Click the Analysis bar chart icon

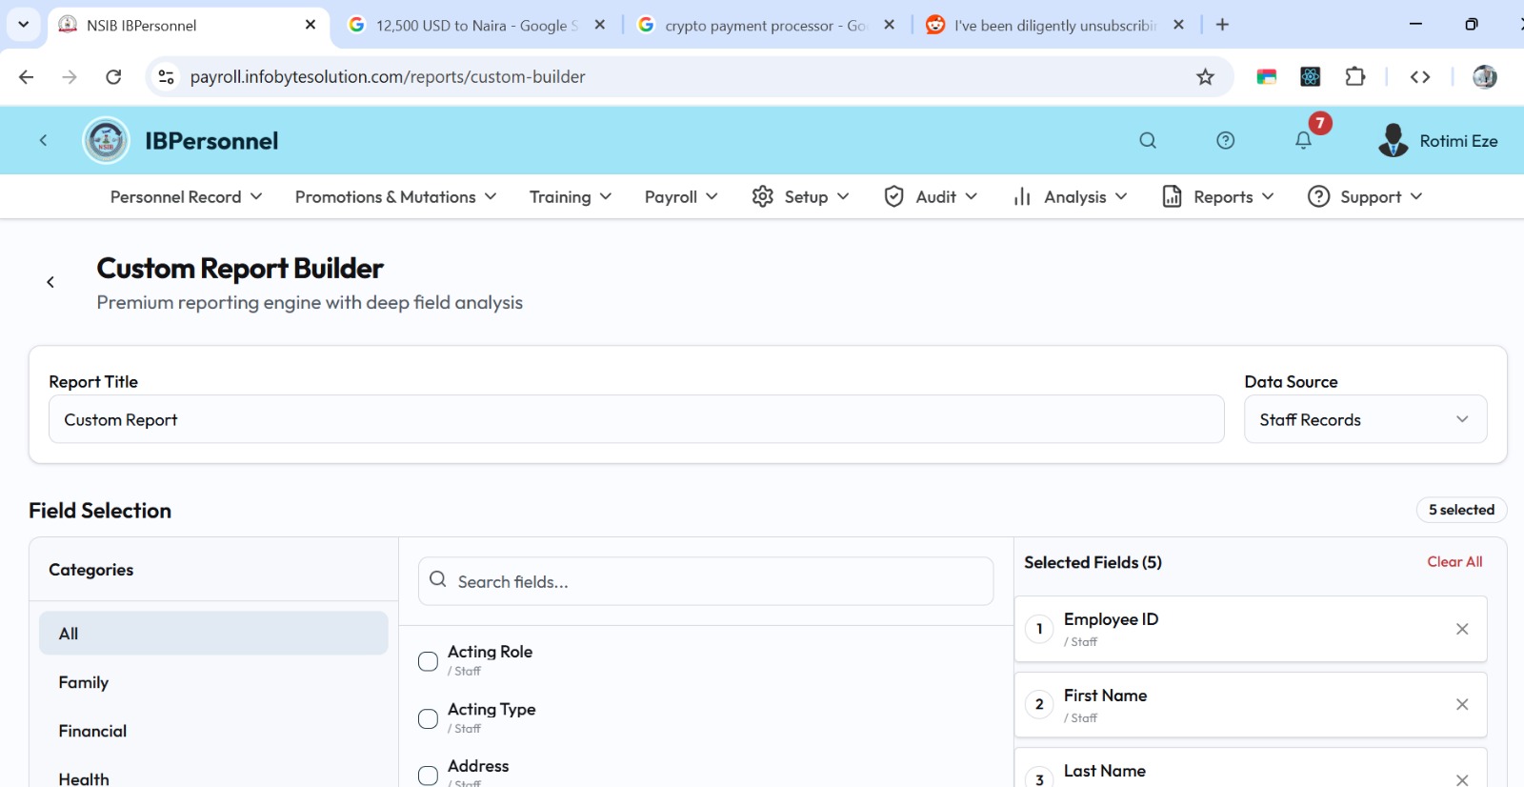[x=1022, y=196]
